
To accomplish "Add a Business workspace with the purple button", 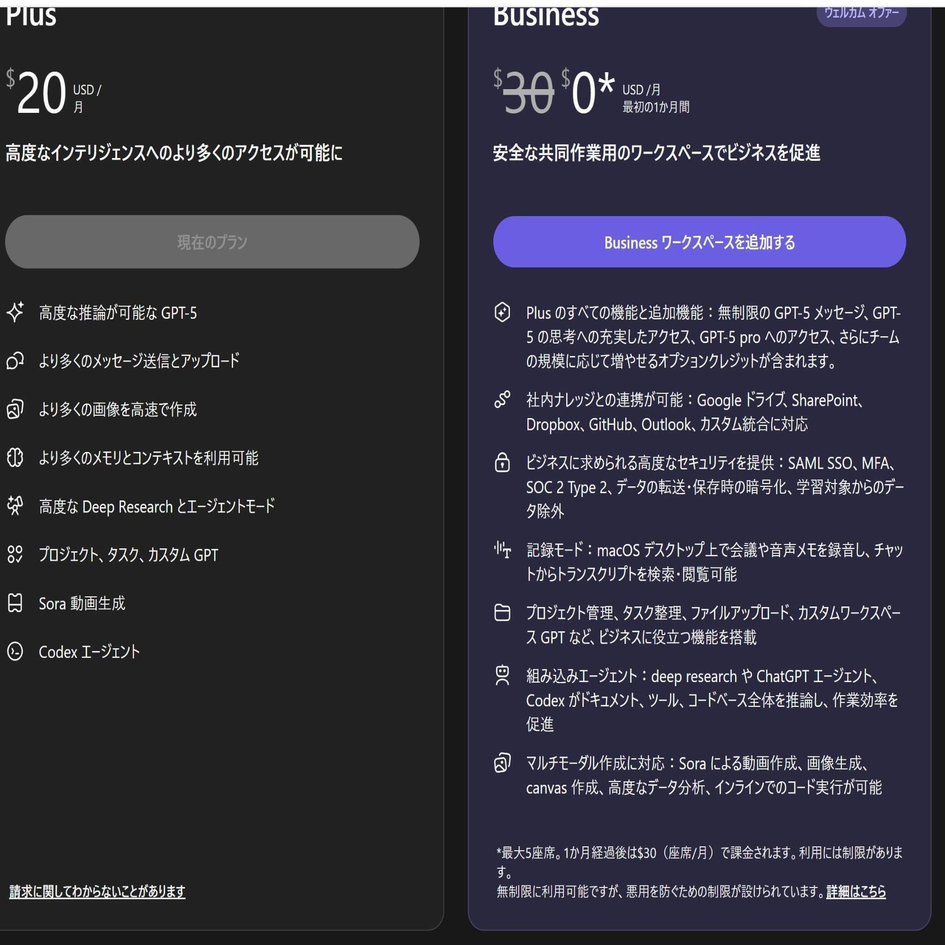I will 700,242.
